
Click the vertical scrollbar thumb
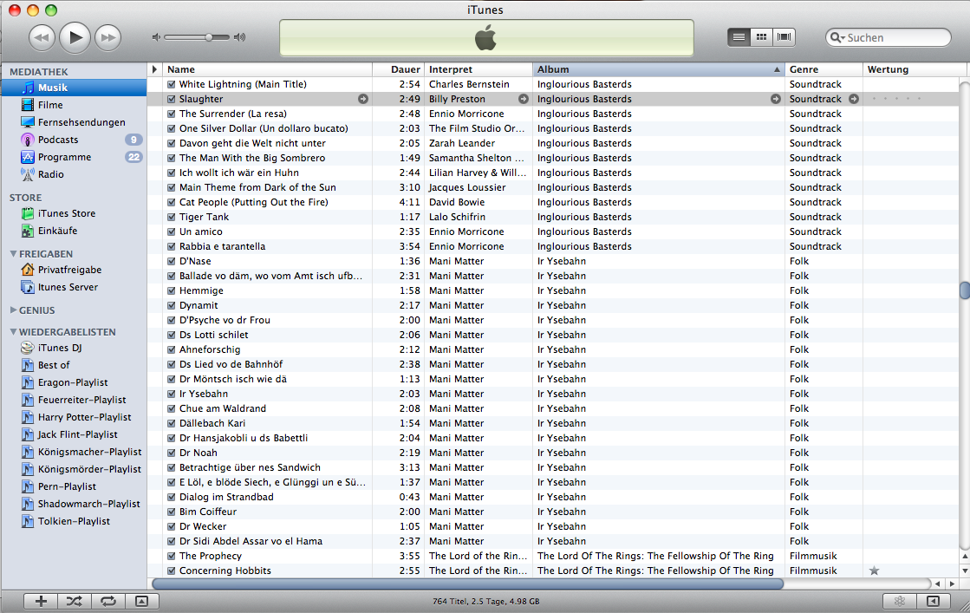tap(965, 290)
